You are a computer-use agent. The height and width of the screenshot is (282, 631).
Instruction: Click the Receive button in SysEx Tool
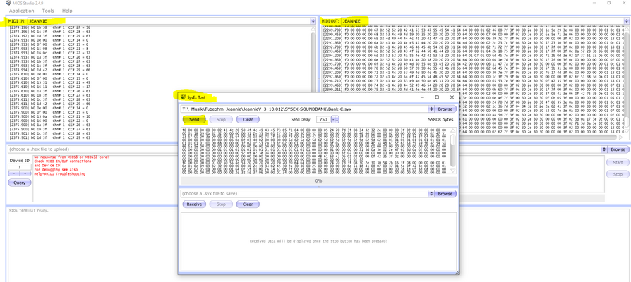pos(194,204)
